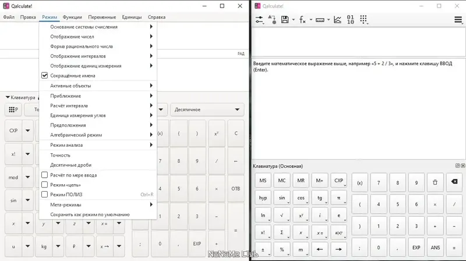Click the square root key
Image resolution: width=466 pixels, height=261 pixels.
coord(282,215)
